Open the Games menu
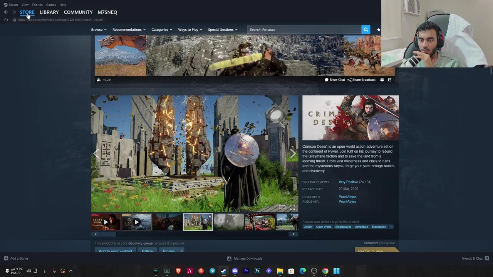The height and width of the screenshot is (277, 493). coord(51,5)
